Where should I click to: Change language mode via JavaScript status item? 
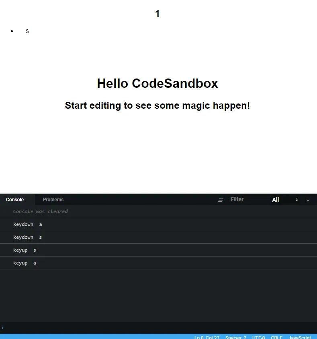pyautogui.click(x=300, y=337)
